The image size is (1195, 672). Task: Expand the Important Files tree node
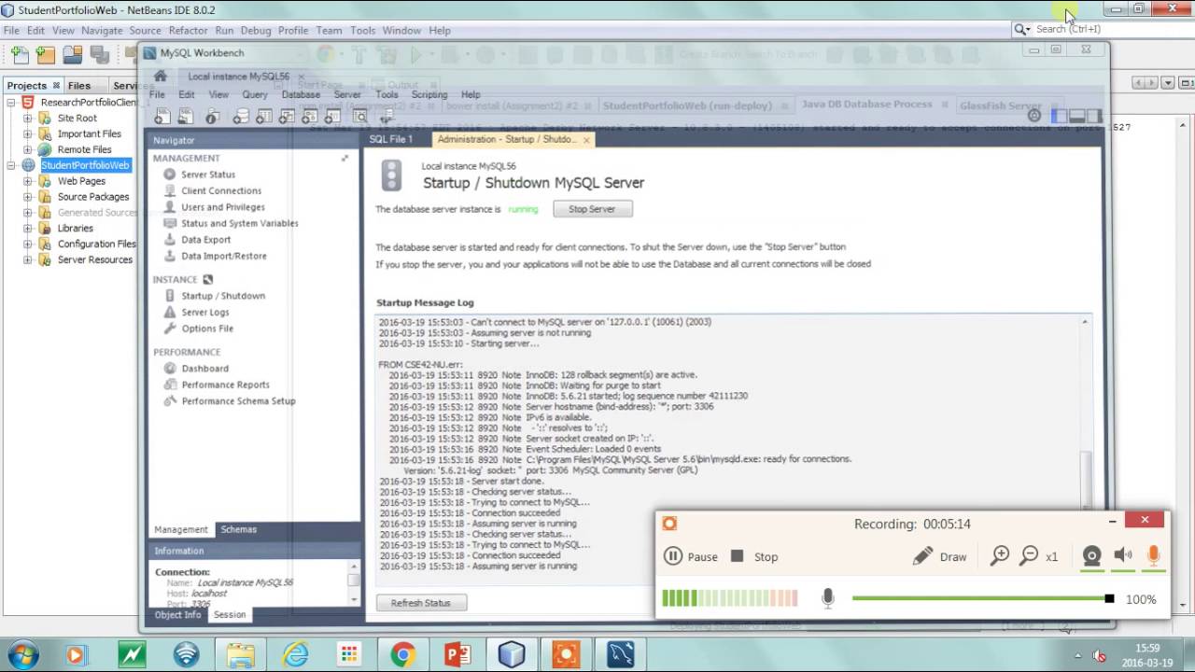(x=27, y=134)
